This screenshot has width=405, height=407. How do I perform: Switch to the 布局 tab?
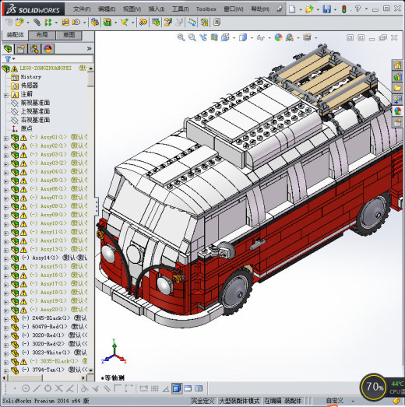[42, 35]
